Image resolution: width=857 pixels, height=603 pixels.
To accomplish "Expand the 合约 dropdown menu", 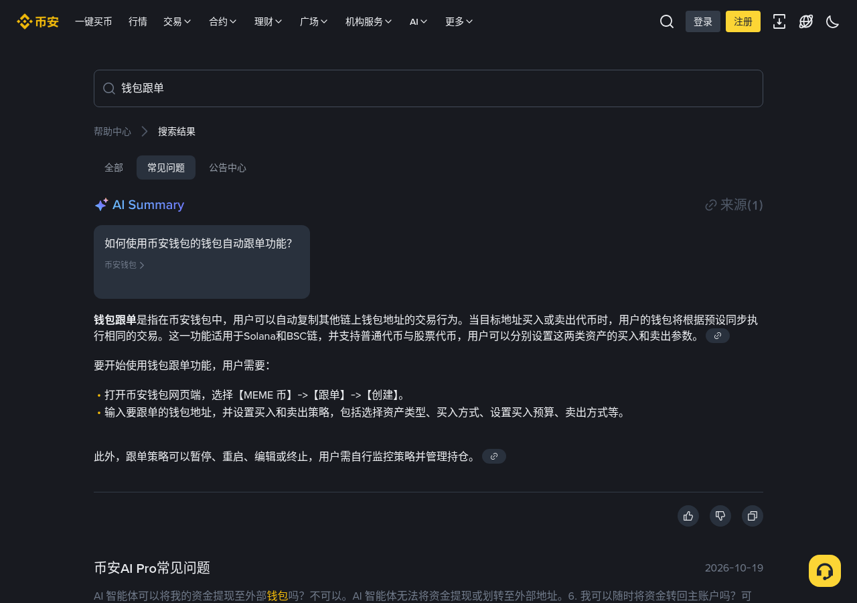I will coord(223,21).
